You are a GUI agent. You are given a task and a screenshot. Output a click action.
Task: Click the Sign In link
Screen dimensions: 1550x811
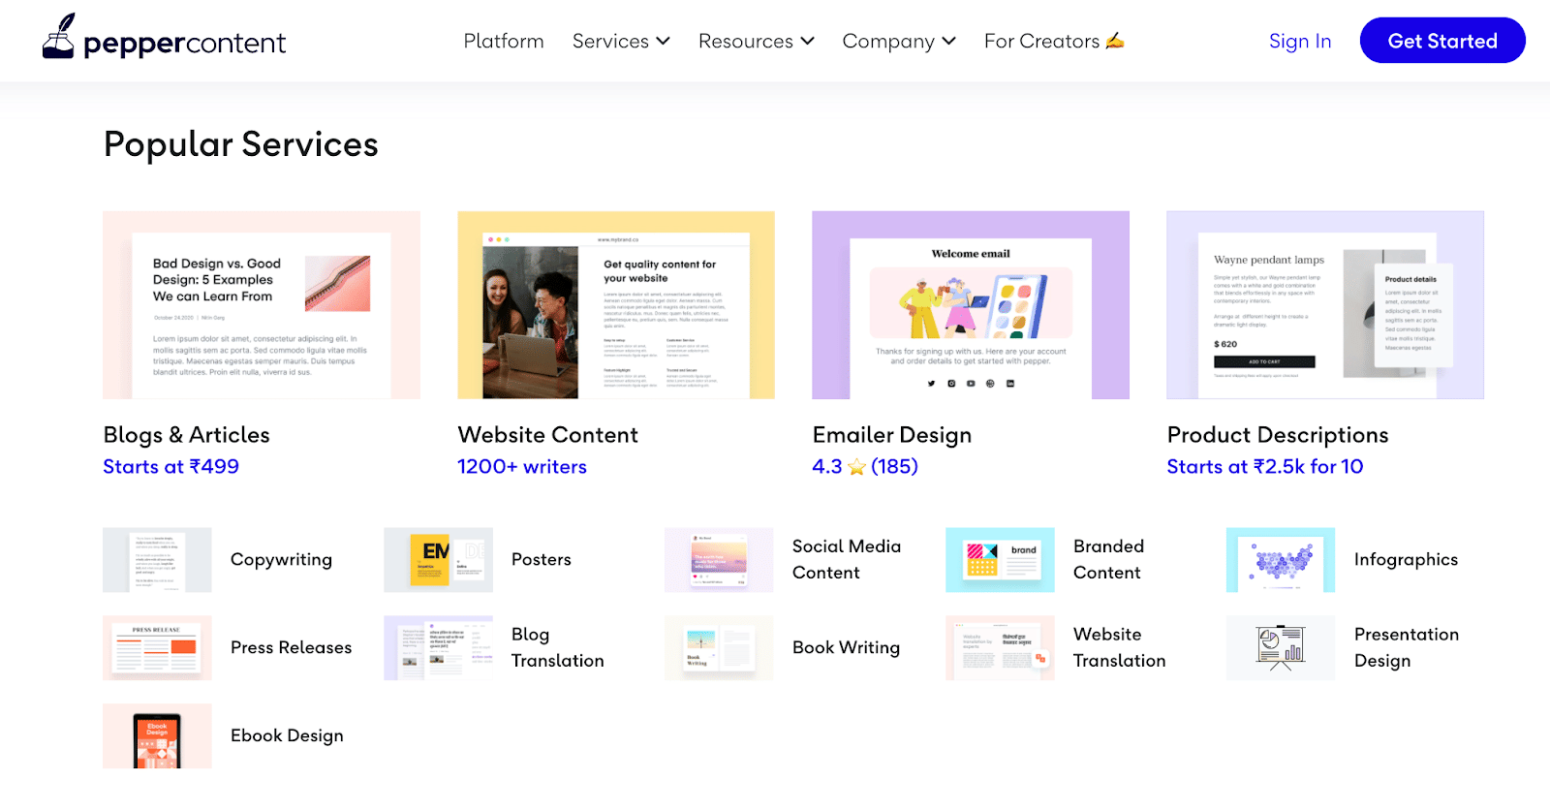click(x=1299, y=42)
